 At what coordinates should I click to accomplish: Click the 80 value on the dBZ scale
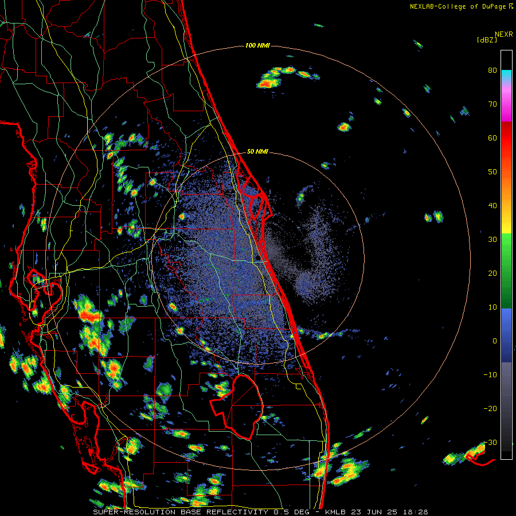[492, 71]
